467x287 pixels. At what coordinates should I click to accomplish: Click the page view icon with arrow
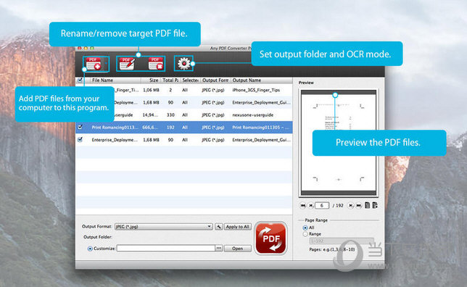[375, 205]
